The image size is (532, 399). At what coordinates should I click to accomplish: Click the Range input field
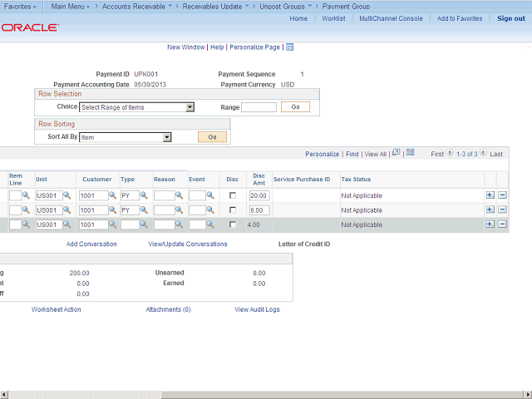pyautogui.click(x=259, y=107)
